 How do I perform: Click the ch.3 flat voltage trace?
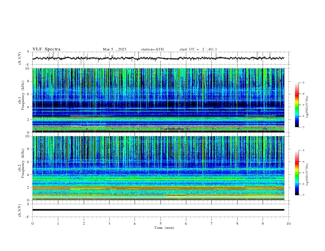[158, 210]
